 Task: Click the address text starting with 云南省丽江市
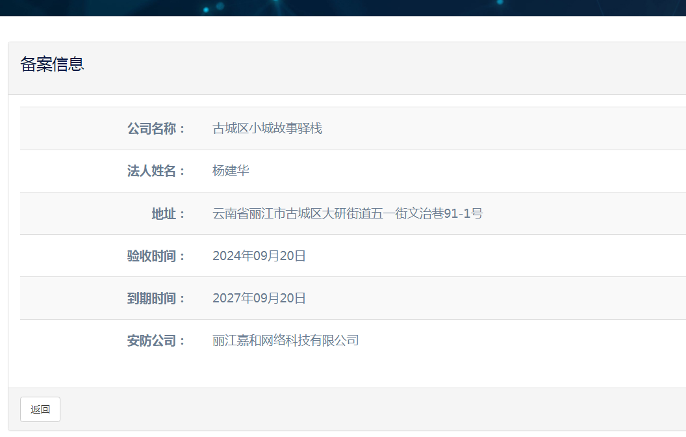348,213
